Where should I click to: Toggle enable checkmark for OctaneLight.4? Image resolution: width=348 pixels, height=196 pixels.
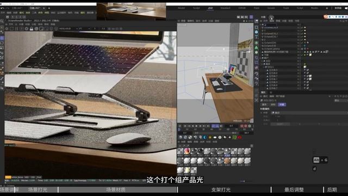302,28
